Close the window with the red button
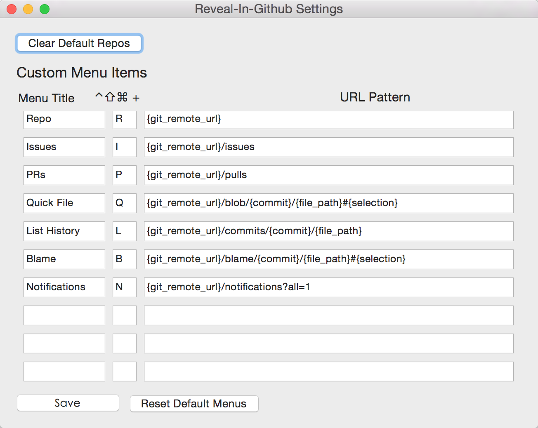This screenshot has width=538, height=428. (12, 9)
